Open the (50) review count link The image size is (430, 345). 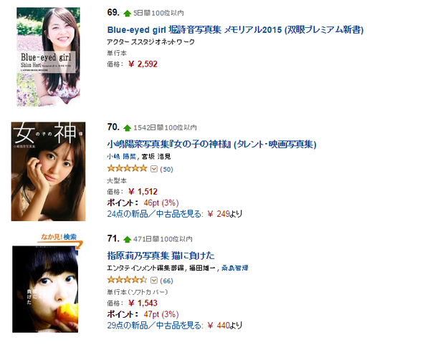pos(166,169)
